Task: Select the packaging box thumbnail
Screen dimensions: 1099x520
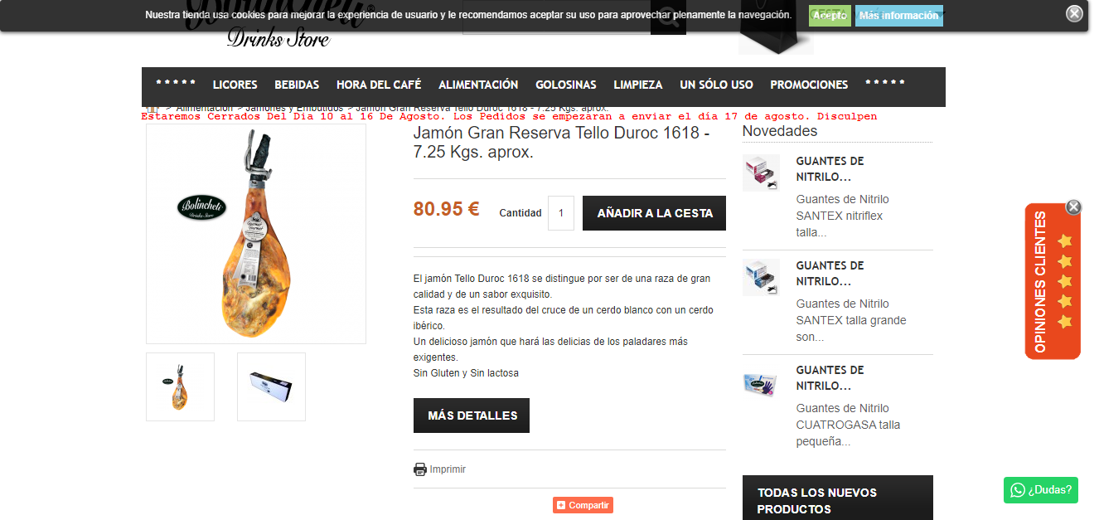Action: (x=271, y=386)
